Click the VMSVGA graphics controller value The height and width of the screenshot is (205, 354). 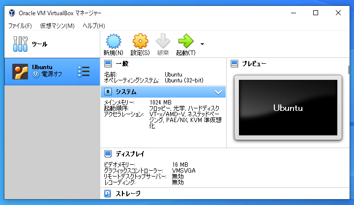(x=184, y=171)
